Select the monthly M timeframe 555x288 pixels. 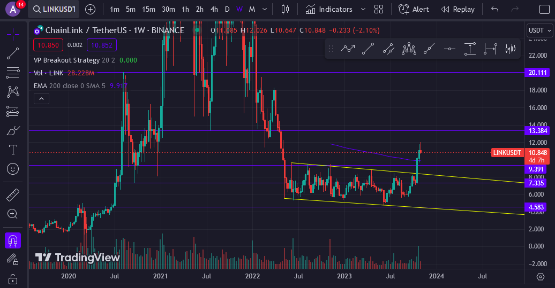252,10
